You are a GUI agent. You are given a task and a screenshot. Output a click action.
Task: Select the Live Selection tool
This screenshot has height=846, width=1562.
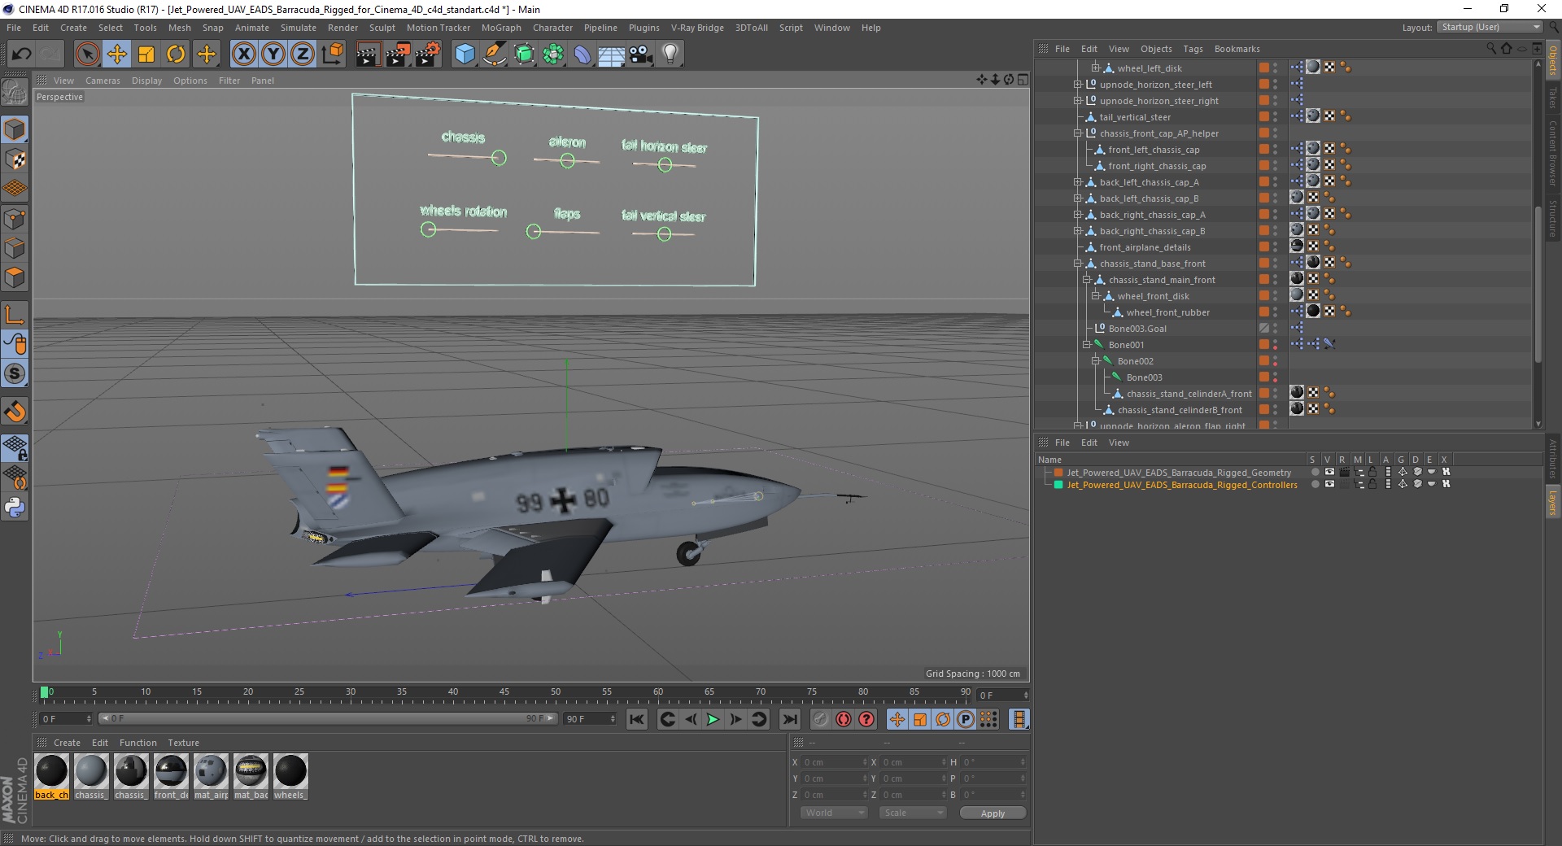(88, 55)
